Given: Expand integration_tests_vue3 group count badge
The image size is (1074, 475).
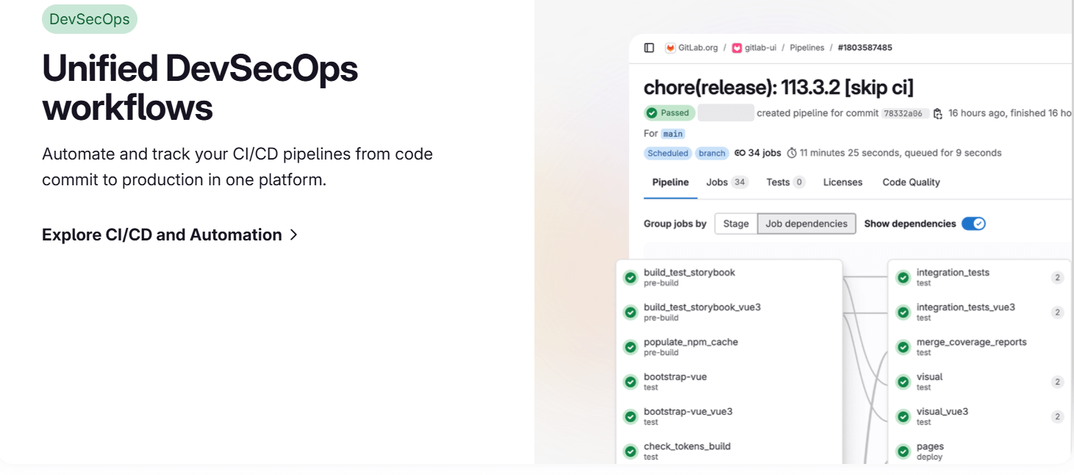Looking at the screenshot, I should (x=1057, y=312).
